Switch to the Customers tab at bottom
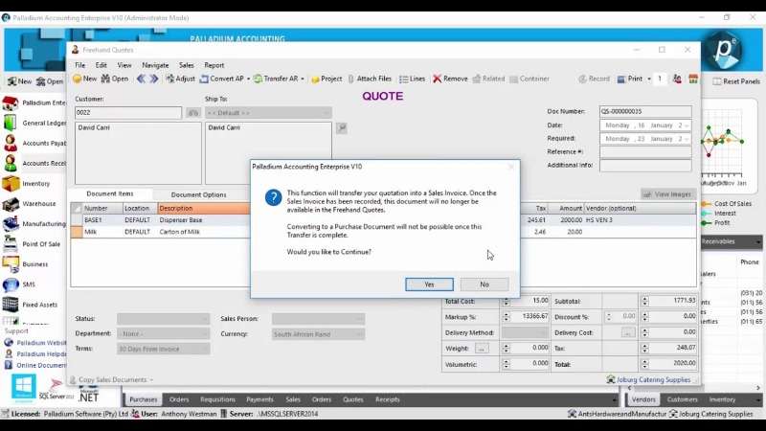This screenshot has height=431, width=766. [x=682, y=399]
